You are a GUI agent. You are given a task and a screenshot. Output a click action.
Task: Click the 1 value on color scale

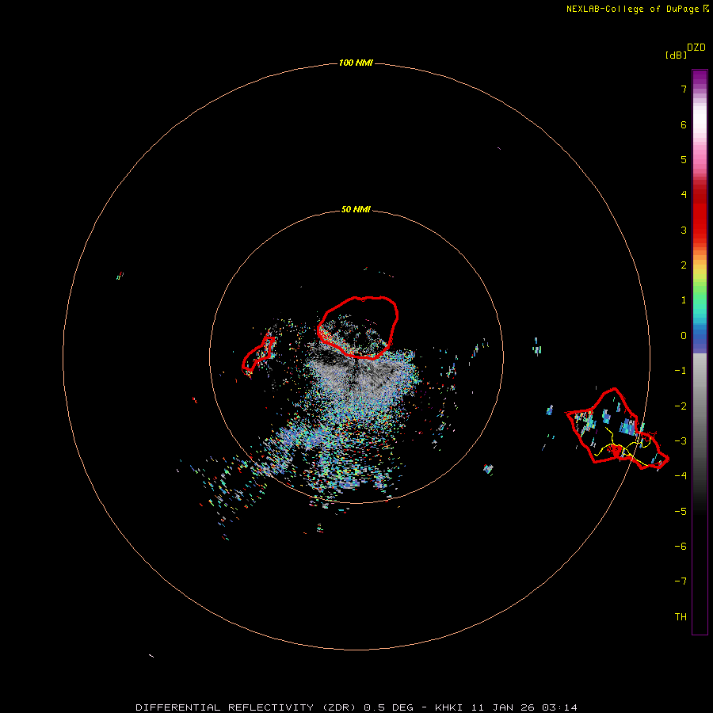pos(684,300)
